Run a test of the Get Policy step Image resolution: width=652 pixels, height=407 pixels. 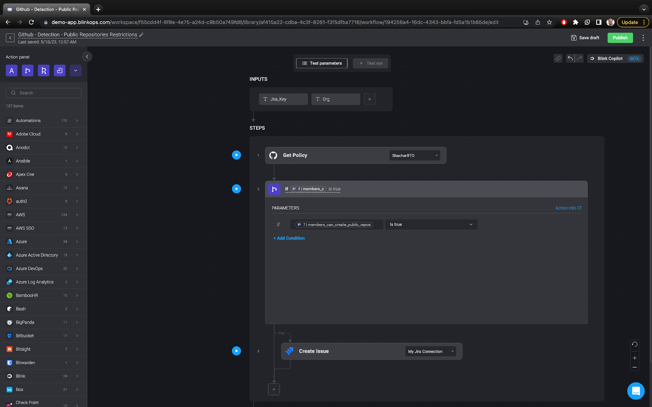(x=236, y=155)
